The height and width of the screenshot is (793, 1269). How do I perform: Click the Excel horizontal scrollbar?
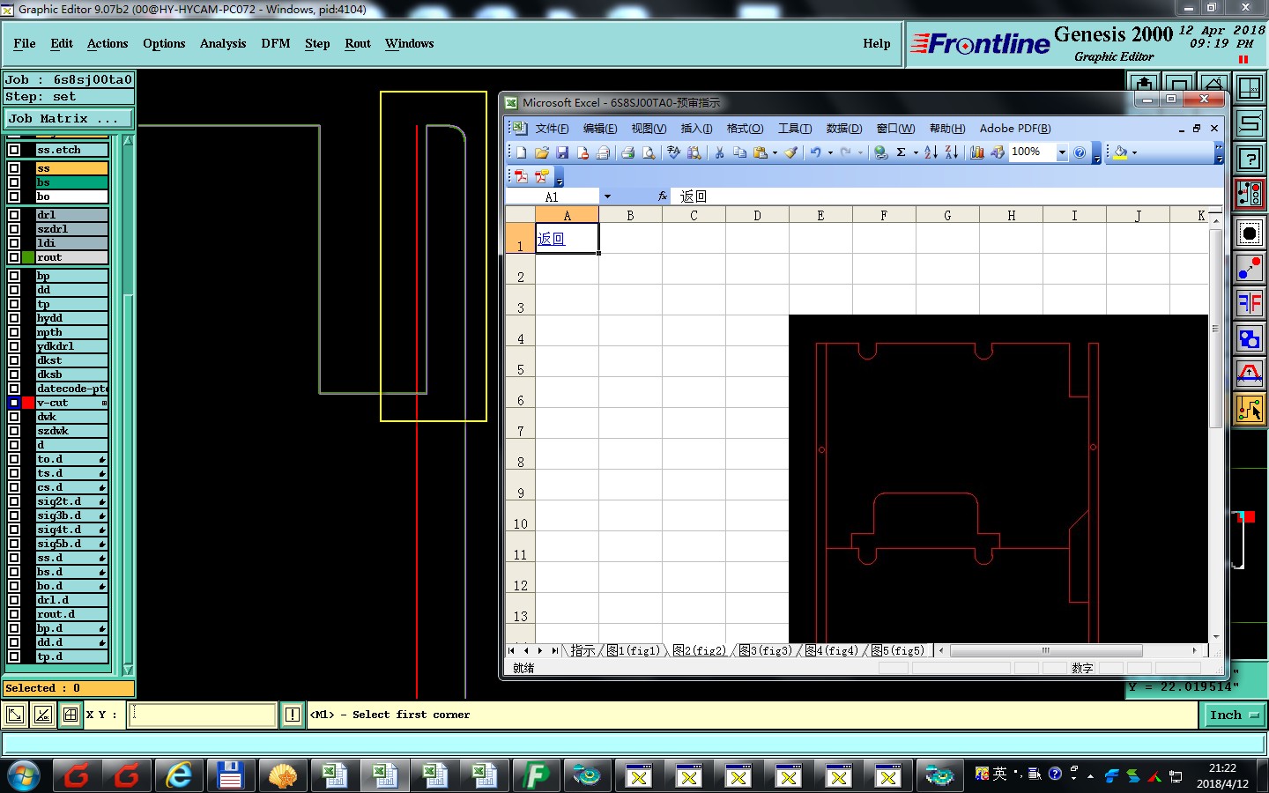coord(1047,650)
